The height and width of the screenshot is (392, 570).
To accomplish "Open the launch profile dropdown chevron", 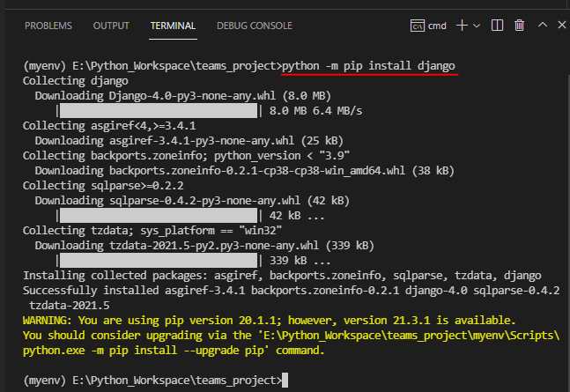I will [x=477, y=26].
